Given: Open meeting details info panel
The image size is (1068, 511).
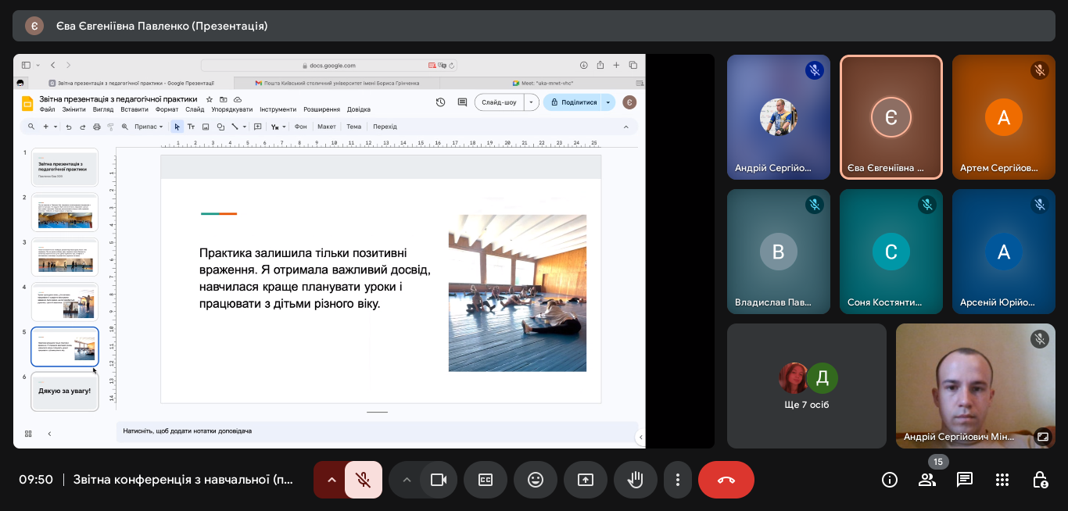Looking at the screenshot, I should pos(890,480).
